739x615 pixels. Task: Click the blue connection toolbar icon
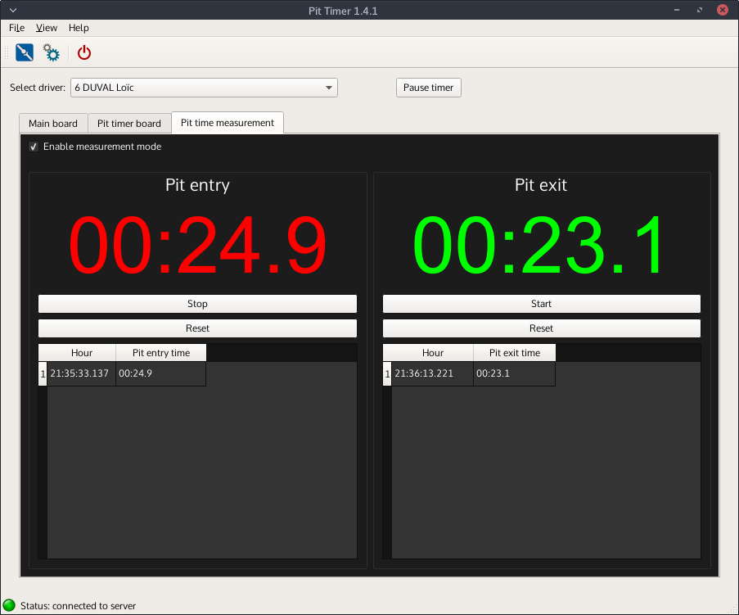25,53
